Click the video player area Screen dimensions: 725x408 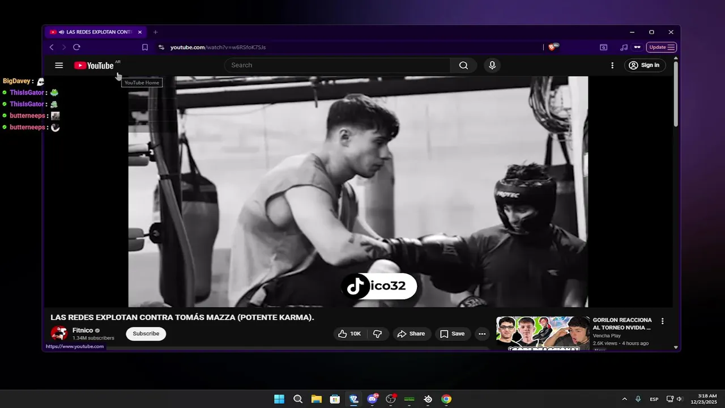pos(358,192)
